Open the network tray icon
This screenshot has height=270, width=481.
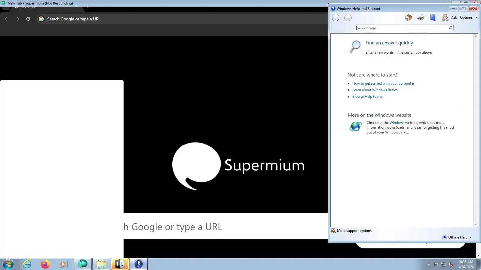[x=443, y=264]
